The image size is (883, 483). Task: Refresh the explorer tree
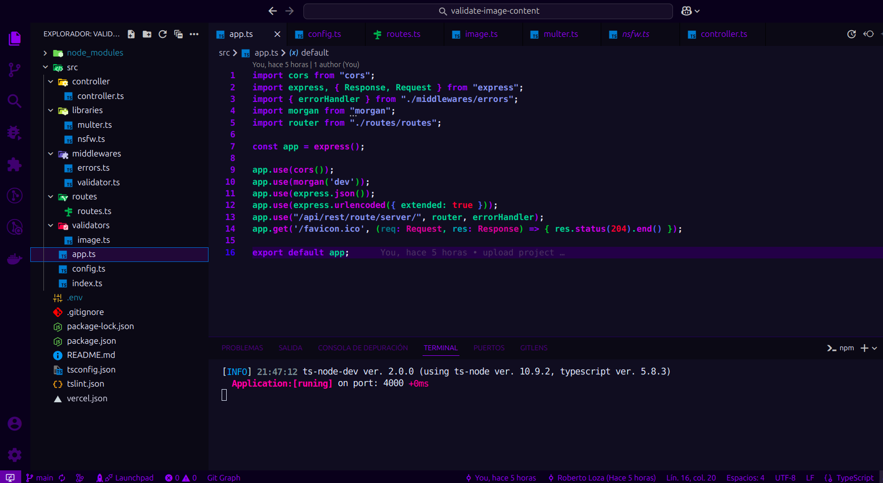pyautogui.click(x=163, y=34)
